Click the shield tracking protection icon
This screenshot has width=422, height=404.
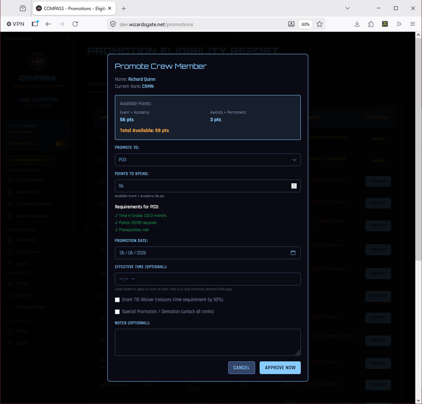(x=113, y=24)
